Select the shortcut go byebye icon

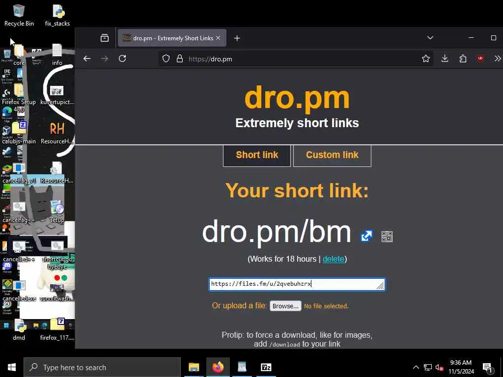pyautogui.click(x=57, y=255)
